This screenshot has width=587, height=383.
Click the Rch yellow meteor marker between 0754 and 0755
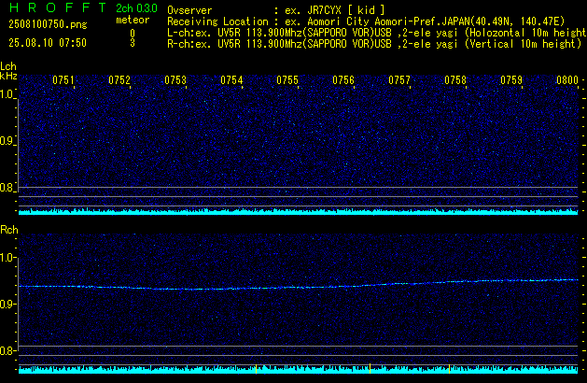click(256, 368)
